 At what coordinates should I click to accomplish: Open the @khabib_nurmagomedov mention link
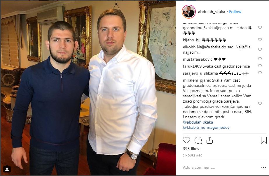pyautogui.click(x=206, y=128)
